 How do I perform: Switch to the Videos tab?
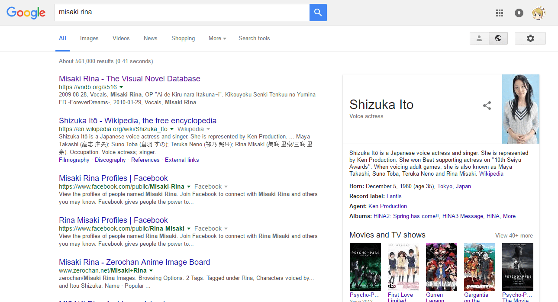[x=121, y=38]
